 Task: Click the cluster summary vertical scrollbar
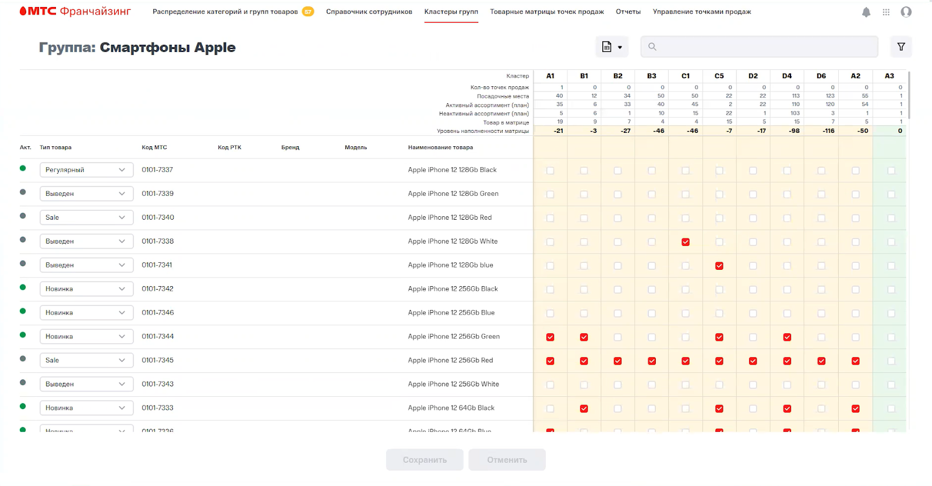pyautogui.click(x=908, y=95)
